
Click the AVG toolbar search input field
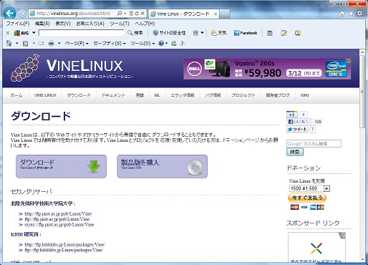coord(81,33)
